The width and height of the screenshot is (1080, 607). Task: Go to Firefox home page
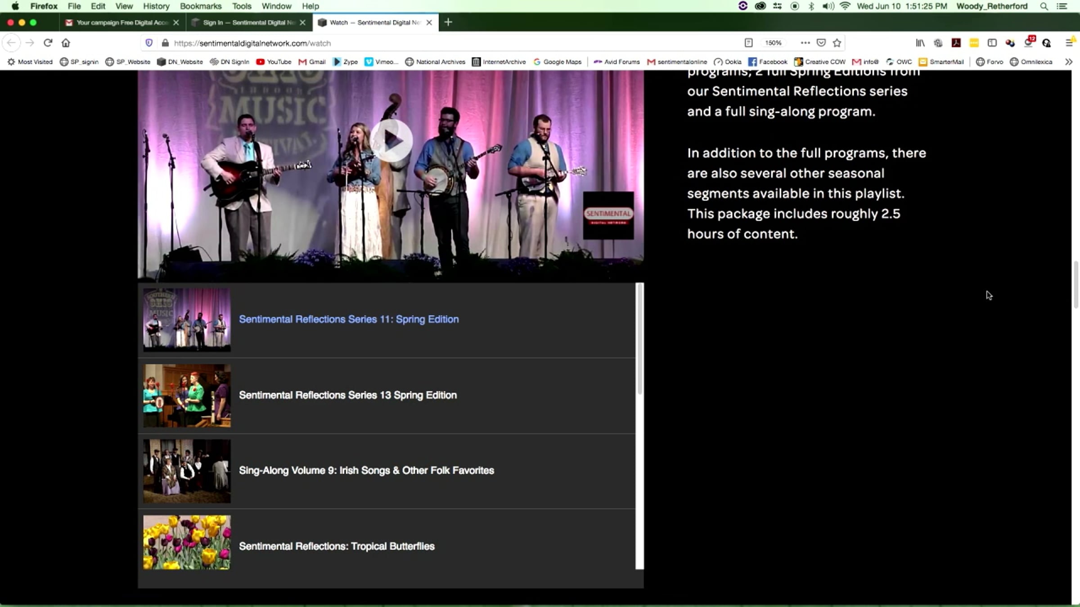[66, 43]
